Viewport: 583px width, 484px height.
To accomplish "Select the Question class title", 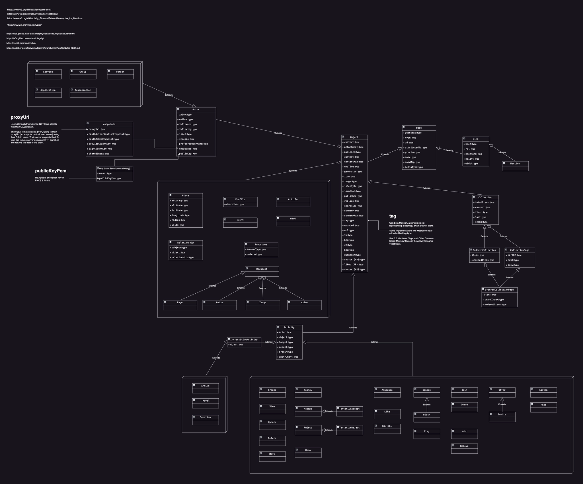I will point(205,417).
